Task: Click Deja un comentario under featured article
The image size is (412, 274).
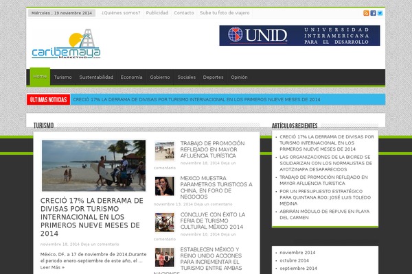Action: tap(100, 244)
